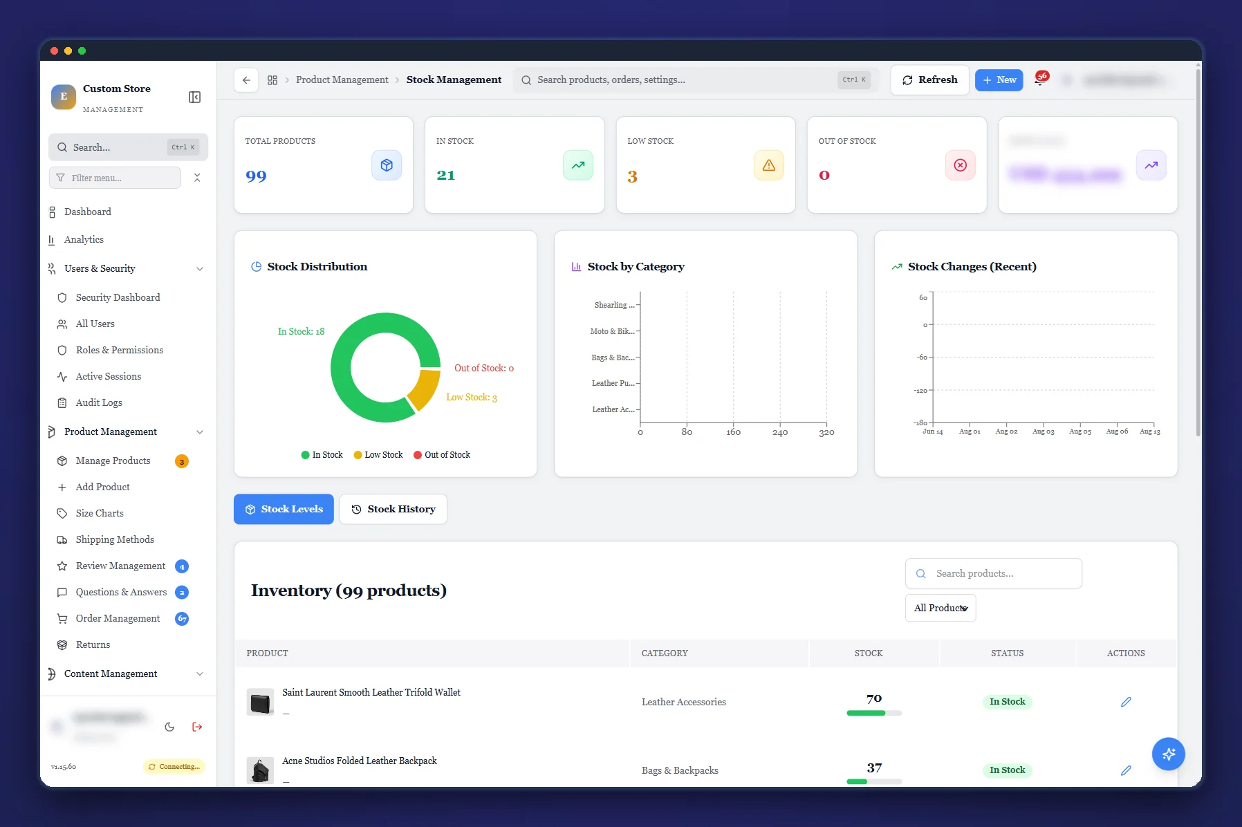The height and width of the screenshot is (827, 1242).
Task: Expand the Content Management section
Action: pos(200,674)
